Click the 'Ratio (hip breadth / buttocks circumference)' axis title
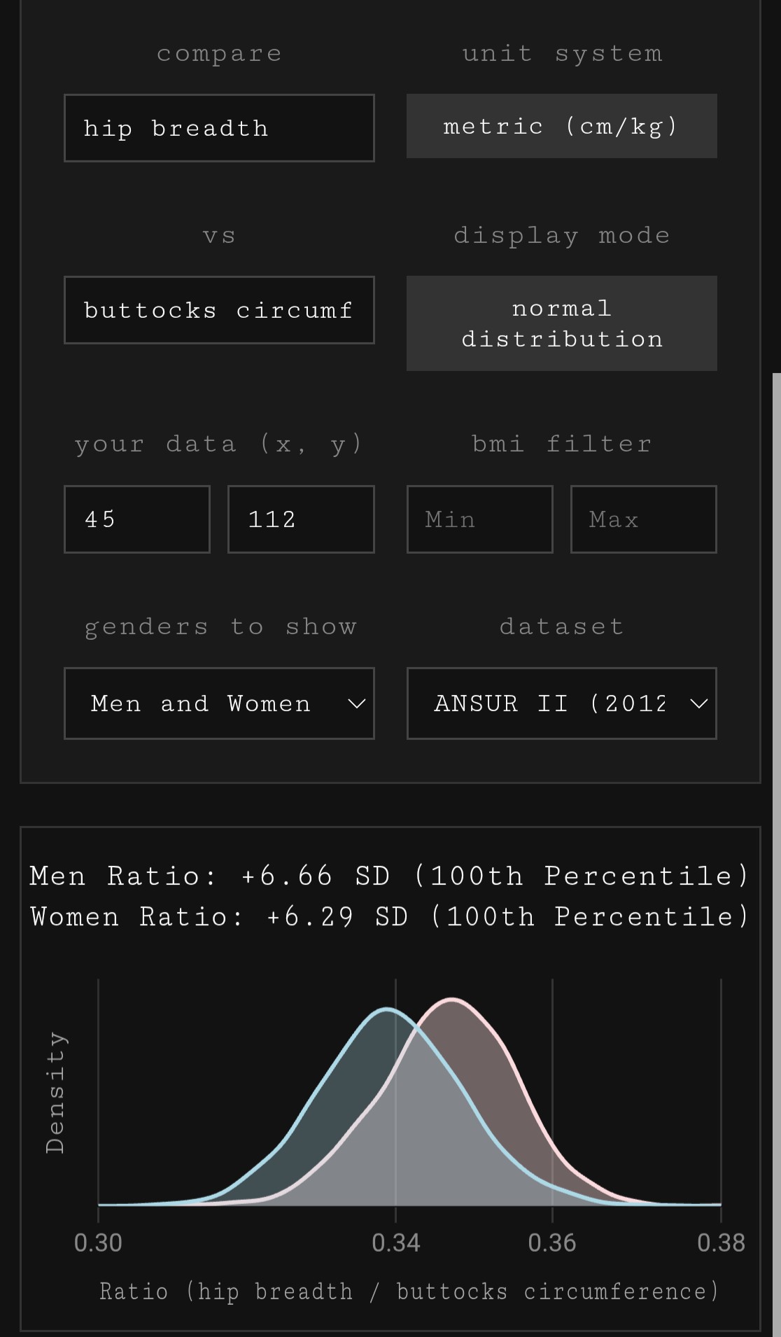The image size is (781, 1337). pos(409,1291)
